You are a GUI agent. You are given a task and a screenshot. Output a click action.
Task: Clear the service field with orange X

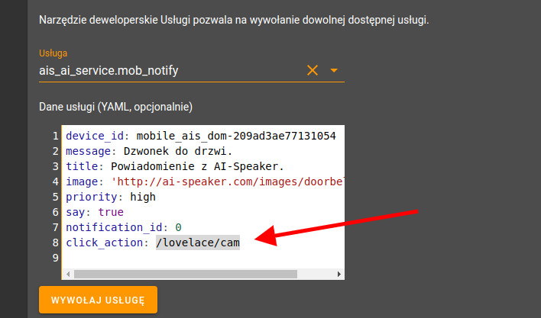pyautogui.click(x=313, y=70)
